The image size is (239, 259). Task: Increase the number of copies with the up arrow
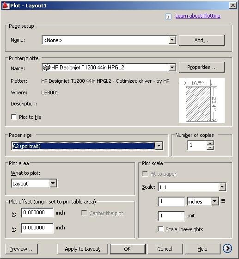(210, 143)
